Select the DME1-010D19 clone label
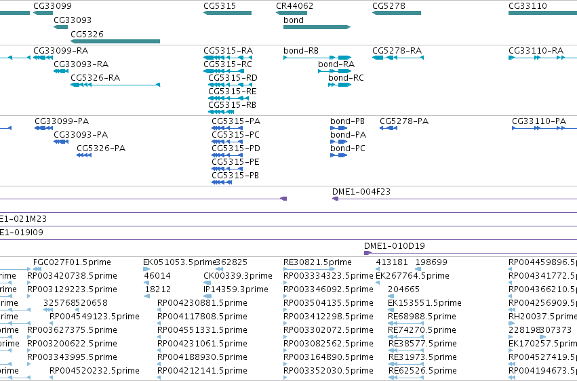The image size is (577, 381). click(x=395, y=246)
